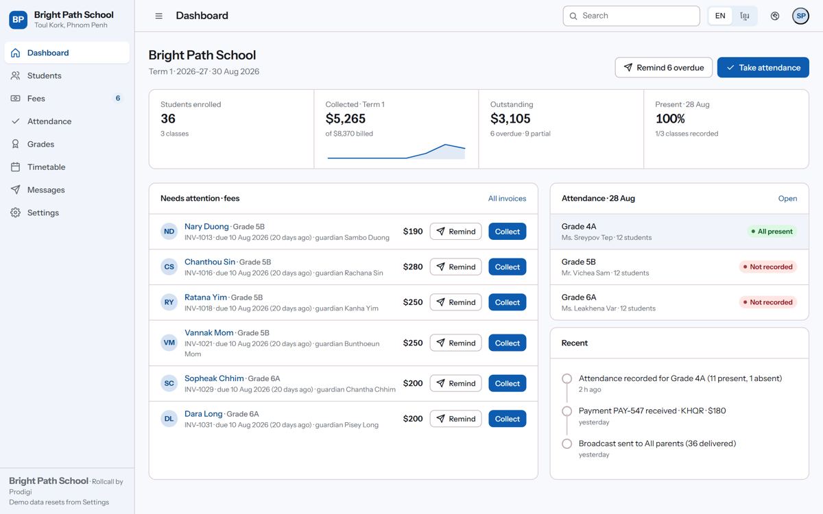Click the Students people icon in sidebar
This screenshot has height=514, width=823.
[x=15, y=75]
